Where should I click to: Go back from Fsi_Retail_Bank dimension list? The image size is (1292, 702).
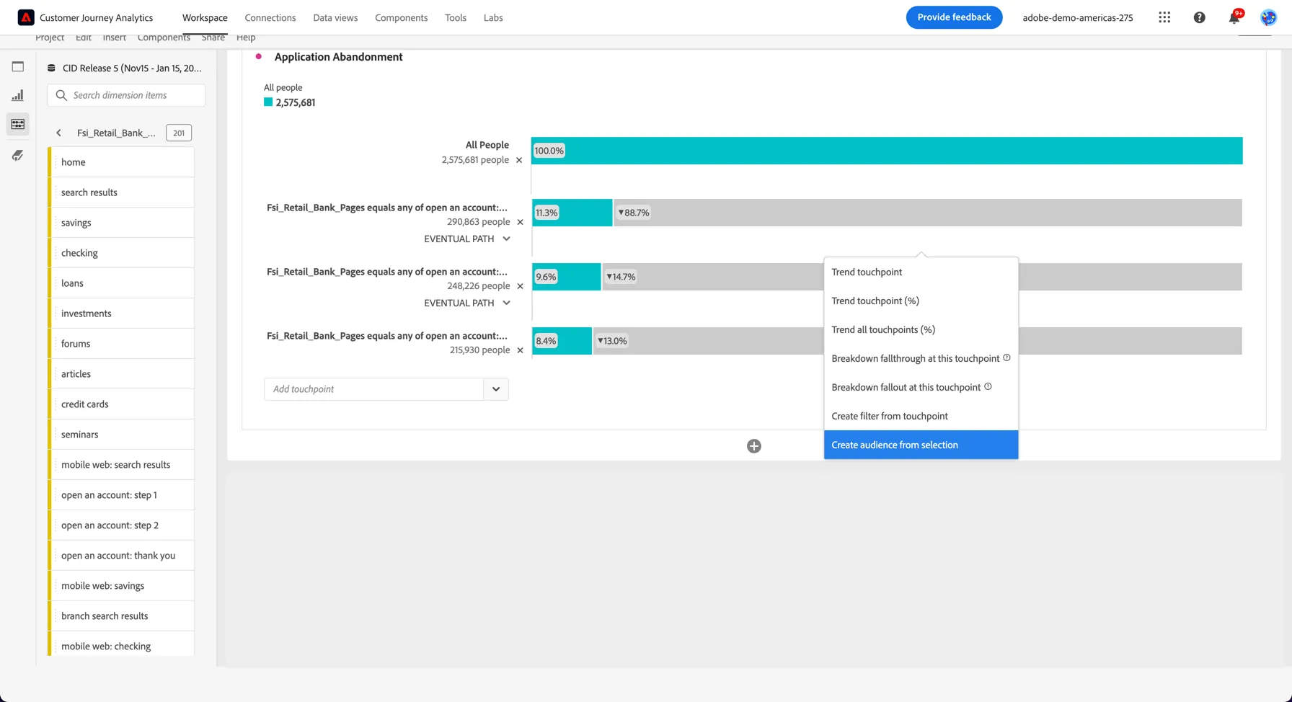(x=59, y=133)
